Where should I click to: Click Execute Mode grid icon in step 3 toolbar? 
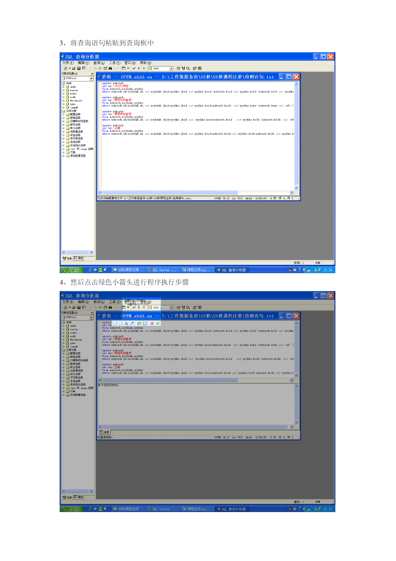[123, 68]
